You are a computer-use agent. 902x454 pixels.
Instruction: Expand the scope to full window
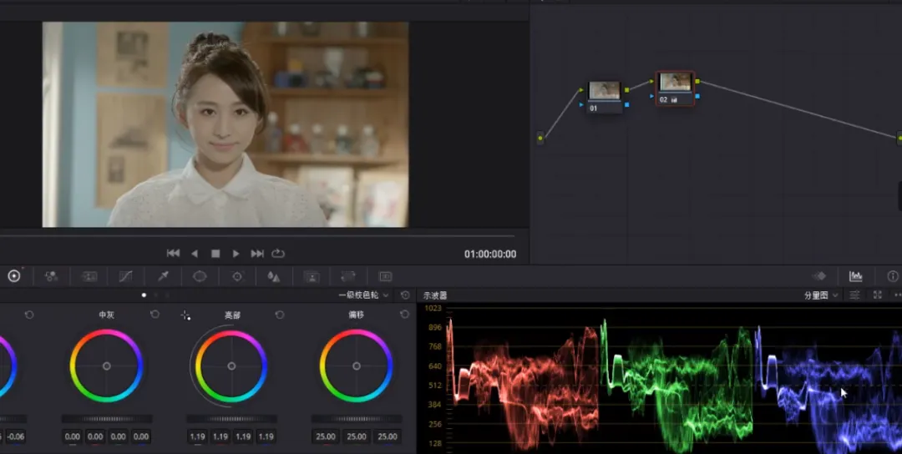(x=877, y=295)
